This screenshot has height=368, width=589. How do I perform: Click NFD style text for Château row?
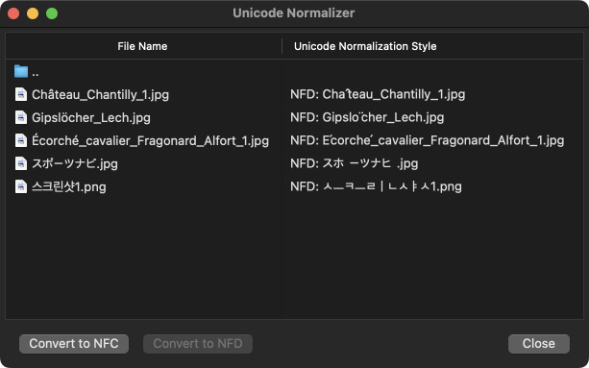(x=378, y=94)
